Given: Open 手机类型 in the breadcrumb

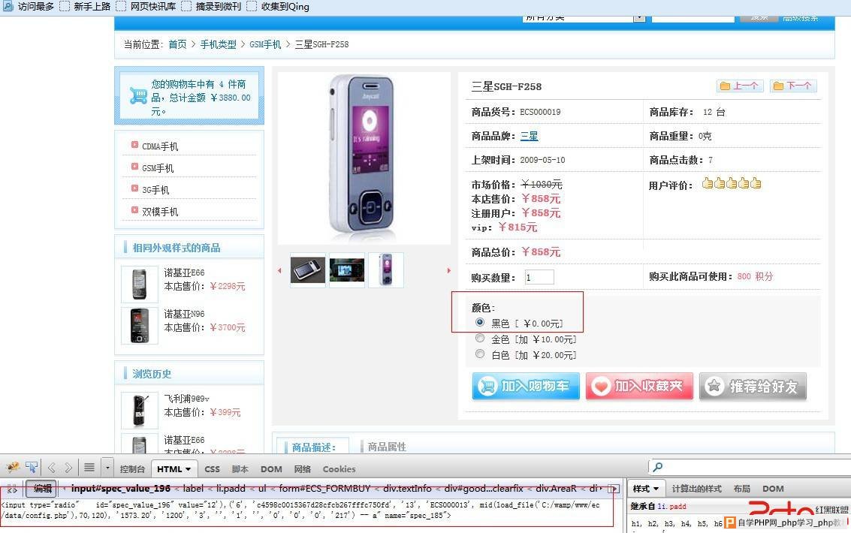Looking at the screenshot, I should [218, 44].
